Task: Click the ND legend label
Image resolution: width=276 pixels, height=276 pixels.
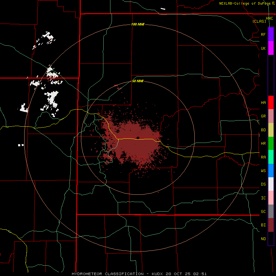Action: coord(263,239)
